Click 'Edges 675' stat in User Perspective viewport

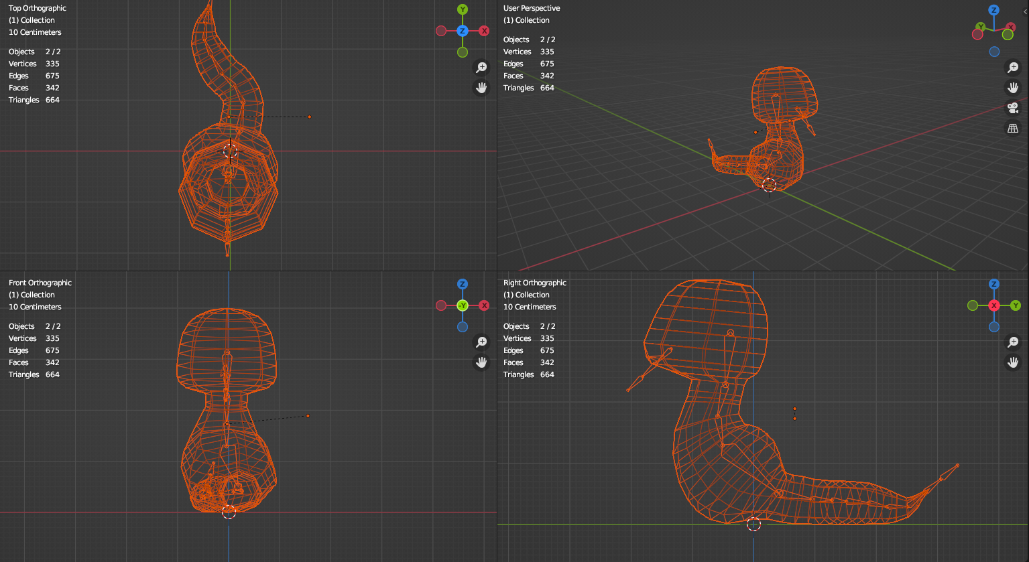coord(529,64)
